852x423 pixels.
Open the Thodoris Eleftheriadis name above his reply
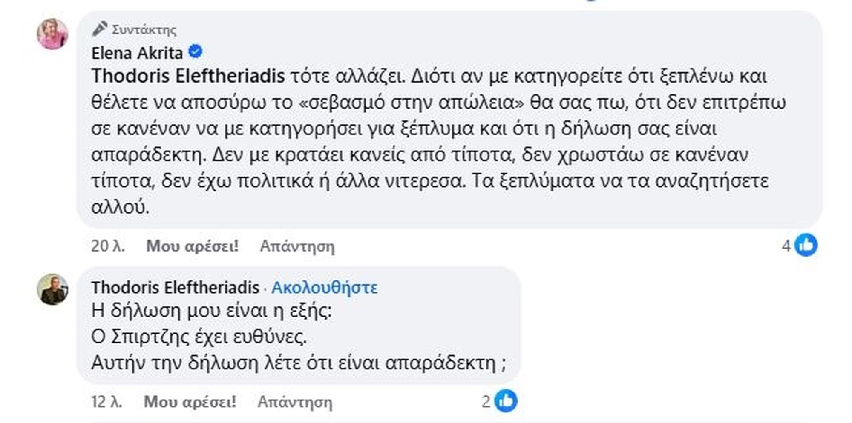tap(175, 288)
